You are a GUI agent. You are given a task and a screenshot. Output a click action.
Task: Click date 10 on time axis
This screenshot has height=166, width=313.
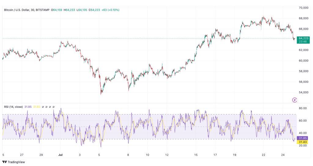point(148,155)
